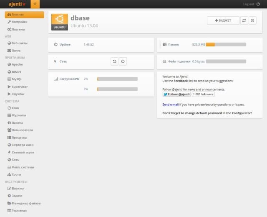Click the 1,085 followers counter
This screenshot has width=267, height=217.
pos(203,94)
